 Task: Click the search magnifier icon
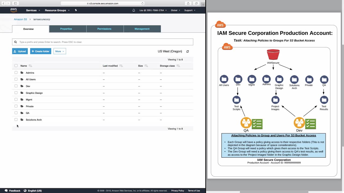tap(16, 42)
